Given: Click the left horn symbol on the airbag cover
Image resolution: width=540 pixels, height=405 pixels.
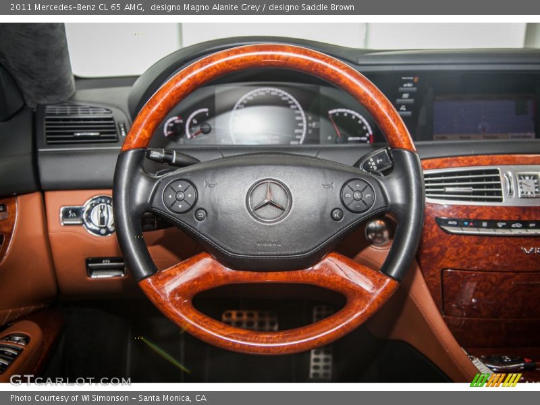Looking at the screenshot, I should (x=210, y=184).
